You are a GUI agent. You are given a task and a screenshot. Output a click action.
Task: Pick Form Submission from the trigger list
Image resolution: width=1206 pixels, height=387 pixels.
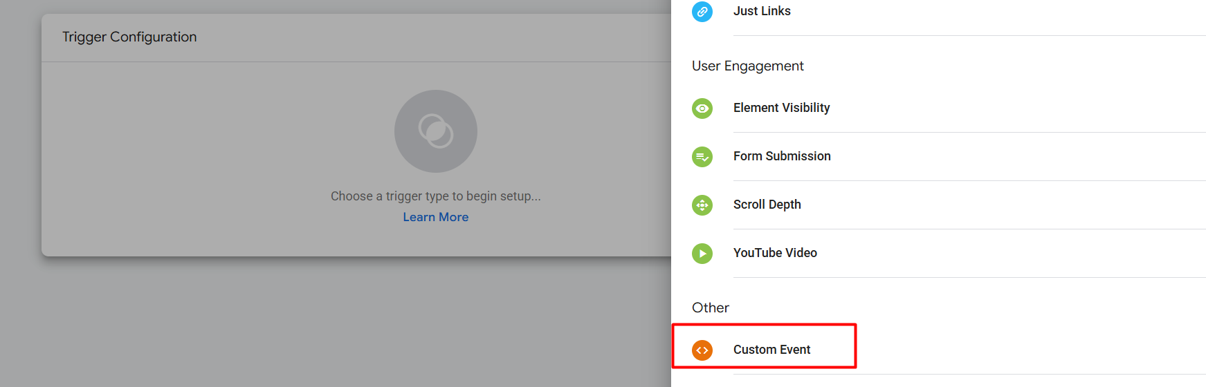click(x=782, y=156)
